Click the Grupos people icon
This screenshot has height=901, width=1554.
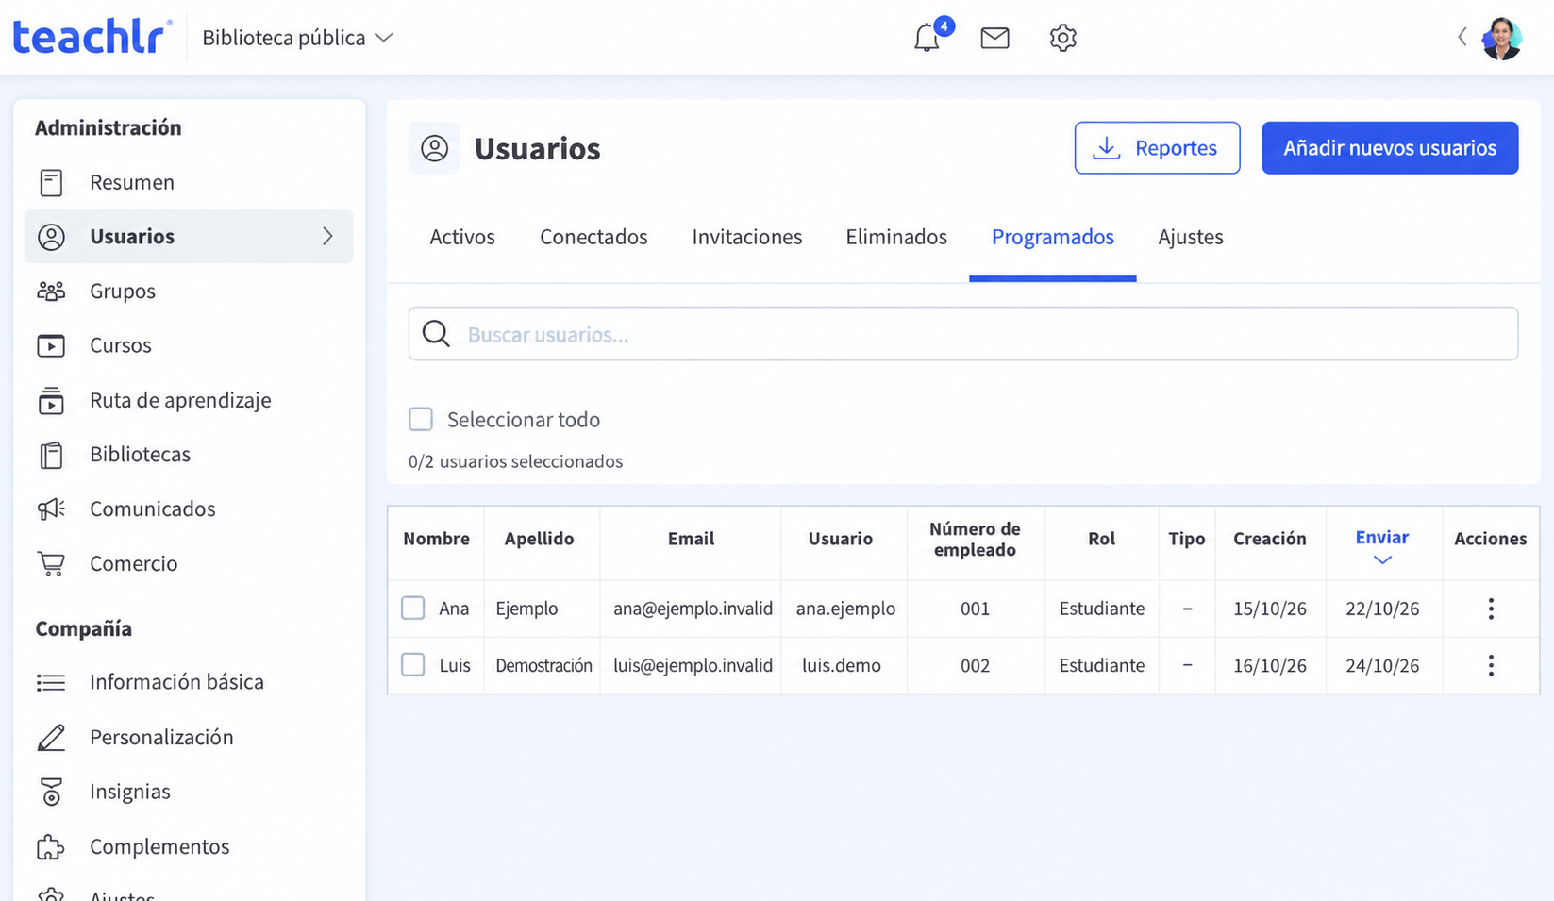coord(51,291)
